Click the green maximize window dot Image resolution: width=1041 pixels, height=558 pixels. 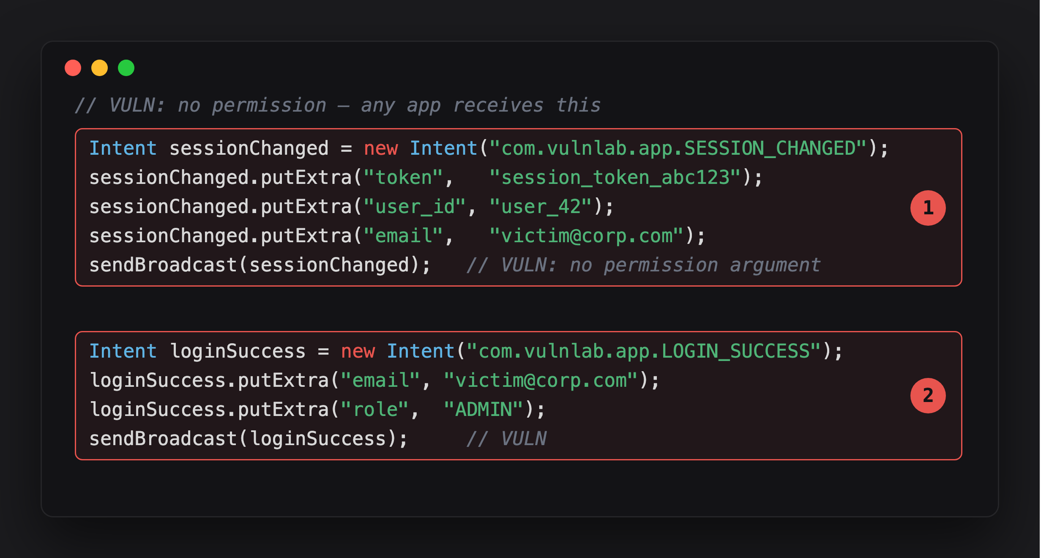click(x=126, y=68)
